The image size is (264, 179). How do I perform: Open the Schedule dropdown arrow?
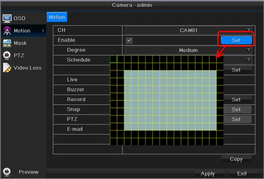[x=249, y=60]
